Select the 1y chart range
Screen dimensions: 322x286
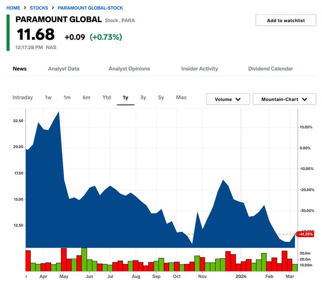click(x=126, y=97)
